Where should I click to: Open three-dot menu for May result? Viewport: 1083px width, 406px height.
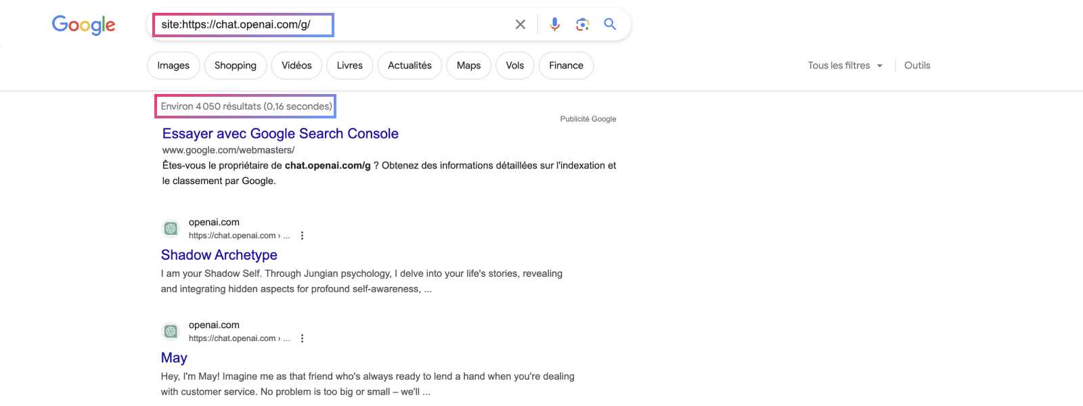tap(302, 338)
